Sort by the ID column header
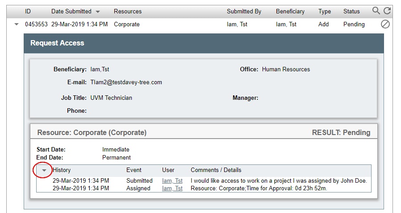 [28, 11]
